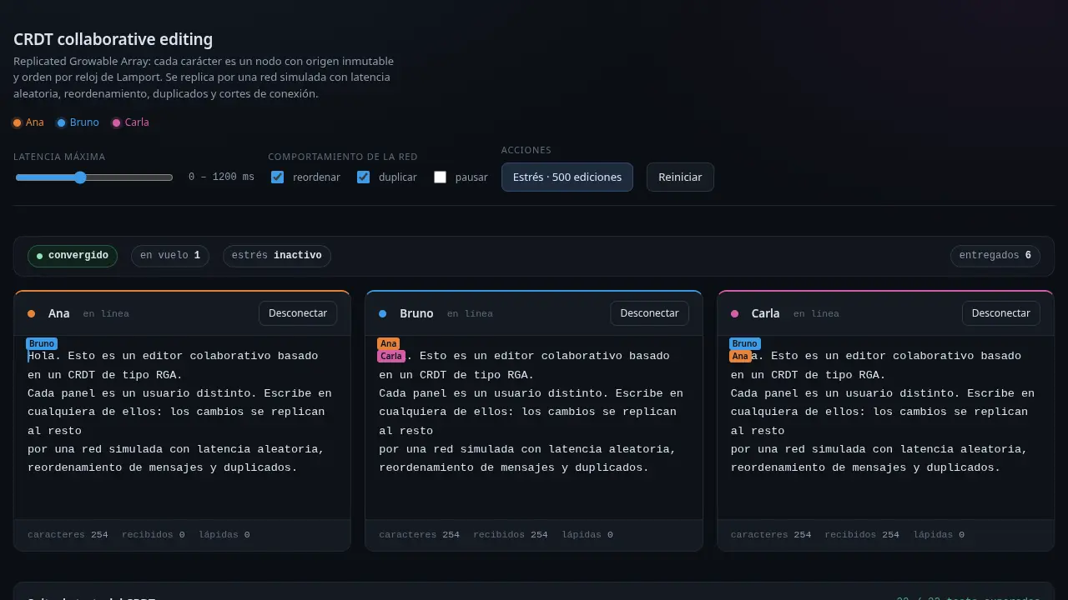Viewport: 1068px width, 600px height.
Task: Click the pink Carla legend dot
Action: pos(116,122)
